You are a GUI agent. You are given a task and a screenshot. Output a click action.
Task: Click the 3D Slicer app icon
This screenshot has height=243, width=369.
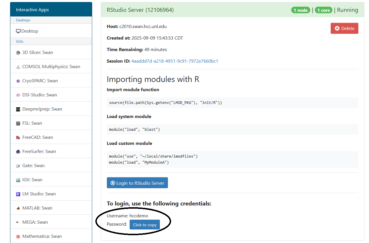18,53
